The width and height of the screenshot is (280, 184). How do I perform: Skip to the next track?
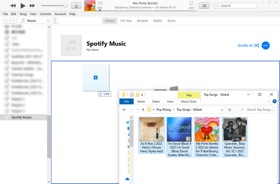[32, 6]
